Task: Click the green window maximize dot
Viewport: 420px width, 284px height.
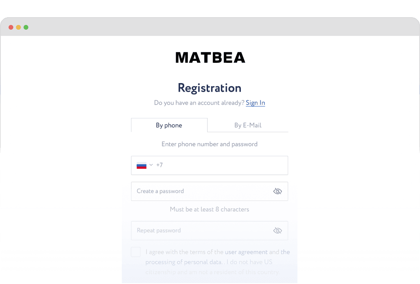Action: pyautogui.click(x=26, y=27)
